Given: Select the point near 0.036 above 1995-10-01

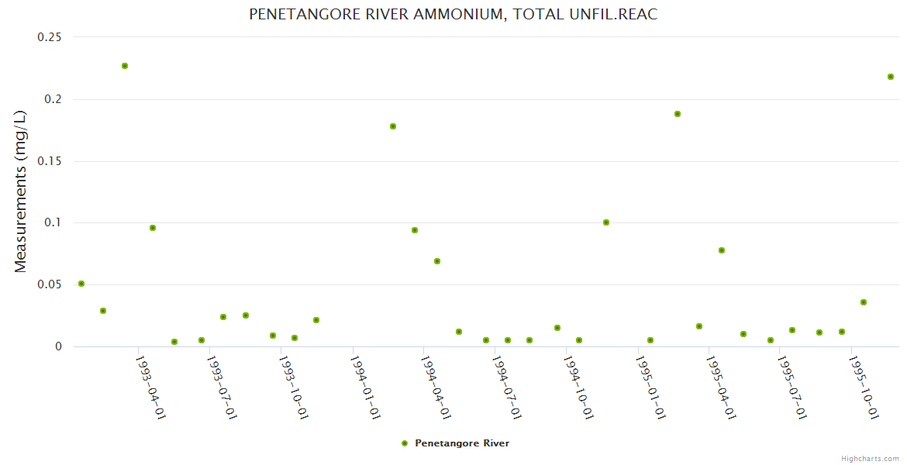Looking at the screenshot, I should 864,302.
